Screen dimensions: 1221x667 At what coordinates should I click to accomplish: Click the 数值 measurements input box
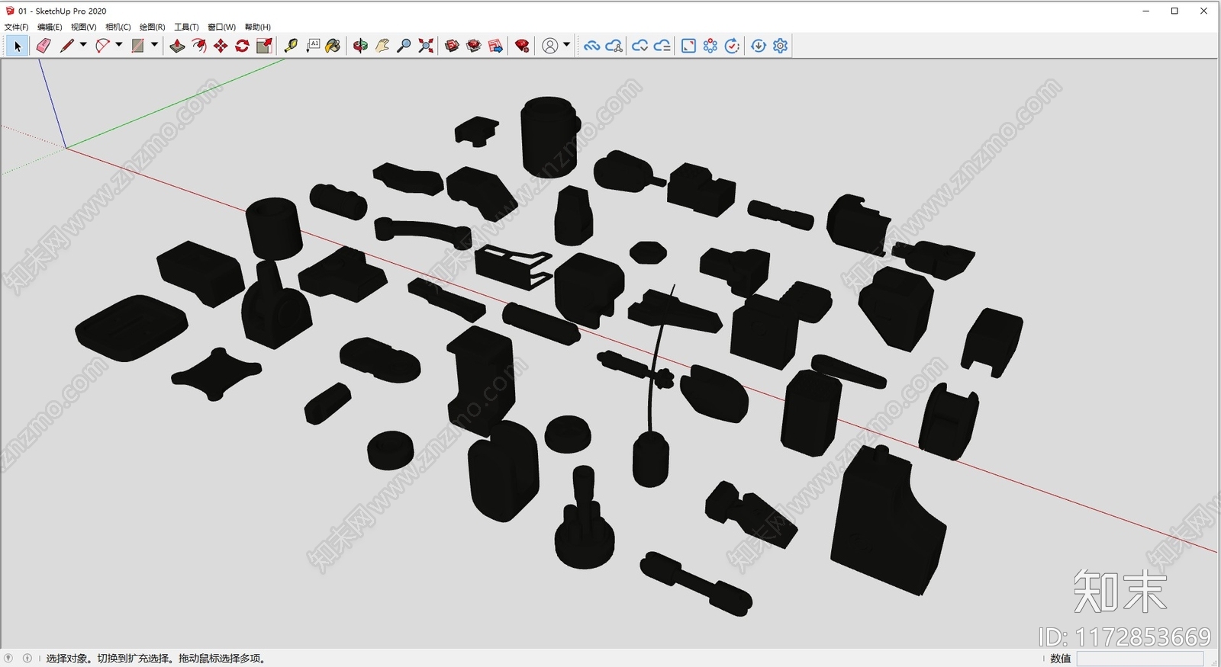click(1140, 659)
